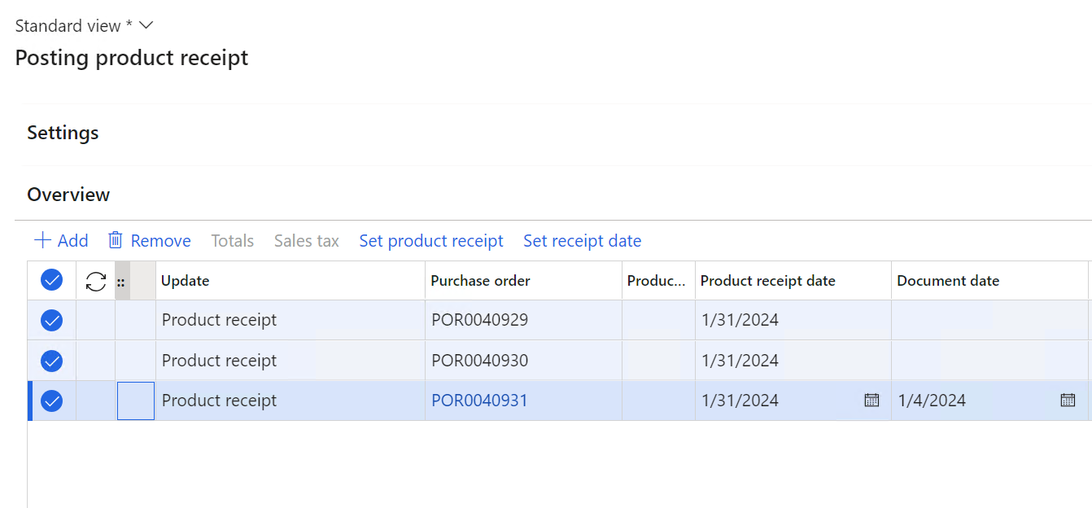Open the Standard view dropdown chevron
This screenshot has height=508, width=1092.
point(146,25)
